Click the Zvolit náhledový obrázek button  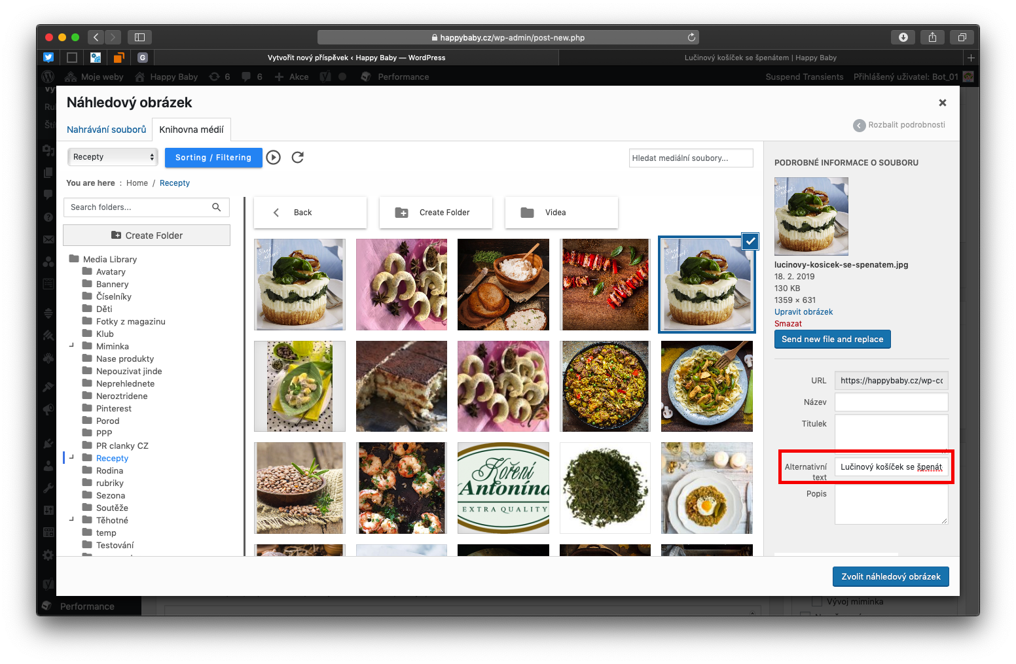(x=890, y=576)
